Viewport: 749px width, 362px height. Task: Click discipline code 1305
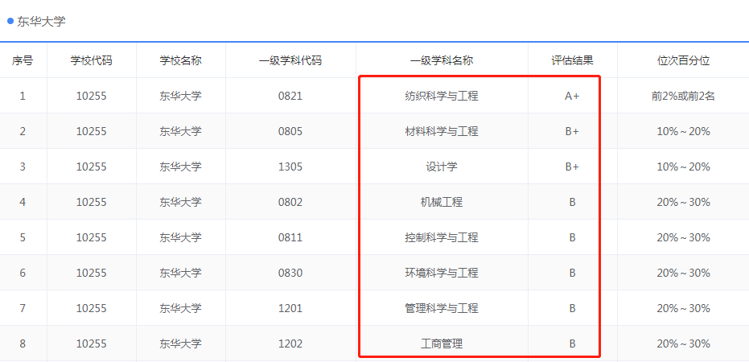click(x=290, y=167)
